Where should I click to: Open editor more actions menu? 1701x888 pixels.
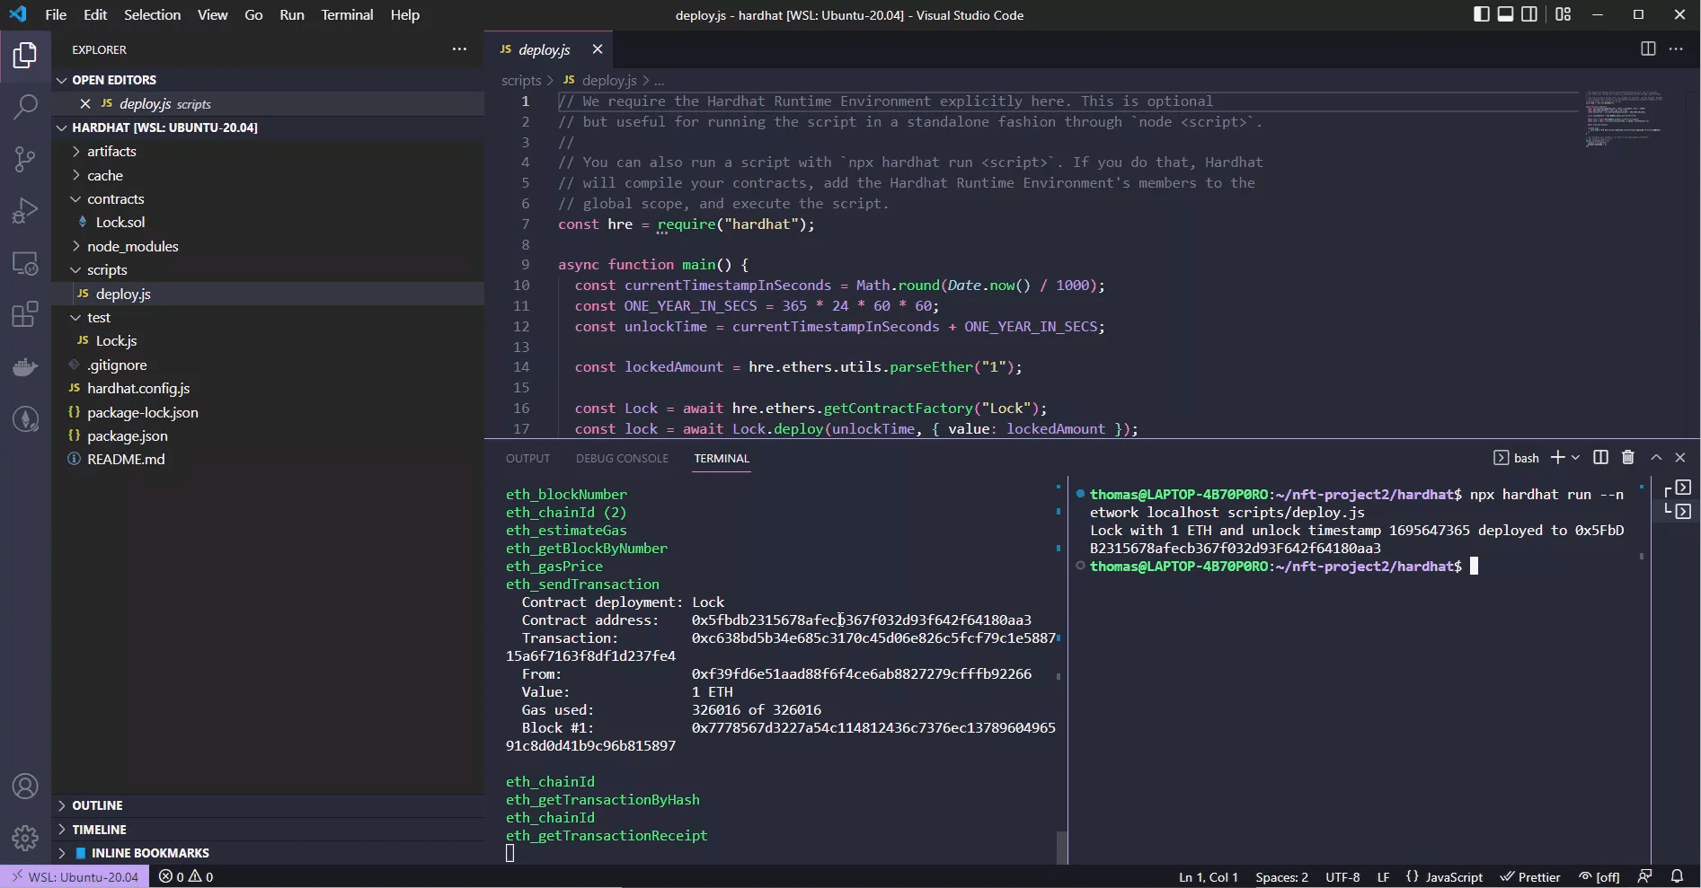pos(1676,49)
